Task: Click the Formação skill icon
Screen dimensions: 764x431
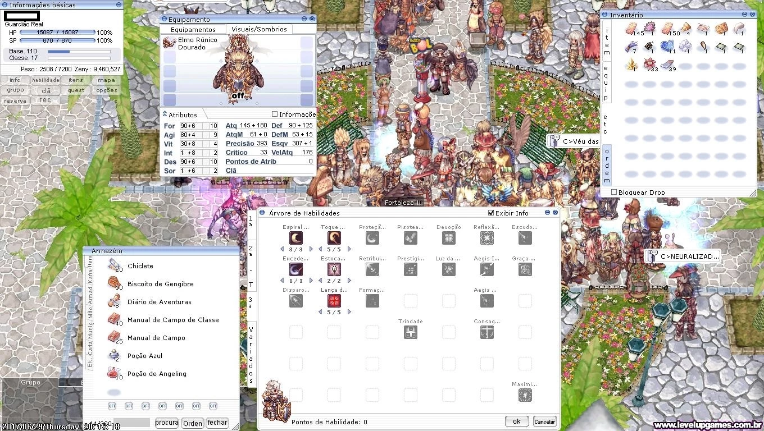Action: point(372,301)
